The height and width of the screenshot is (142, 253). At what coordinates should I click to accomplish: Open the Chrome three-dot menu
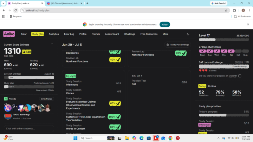click(249, 11)
